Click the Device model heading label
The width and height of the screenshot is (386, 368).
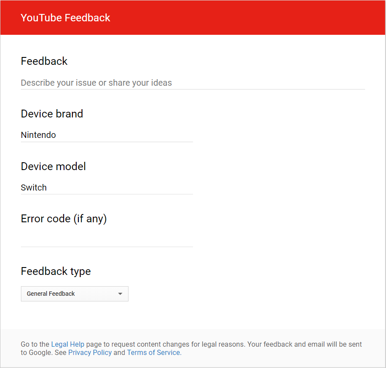pos(53,167)
